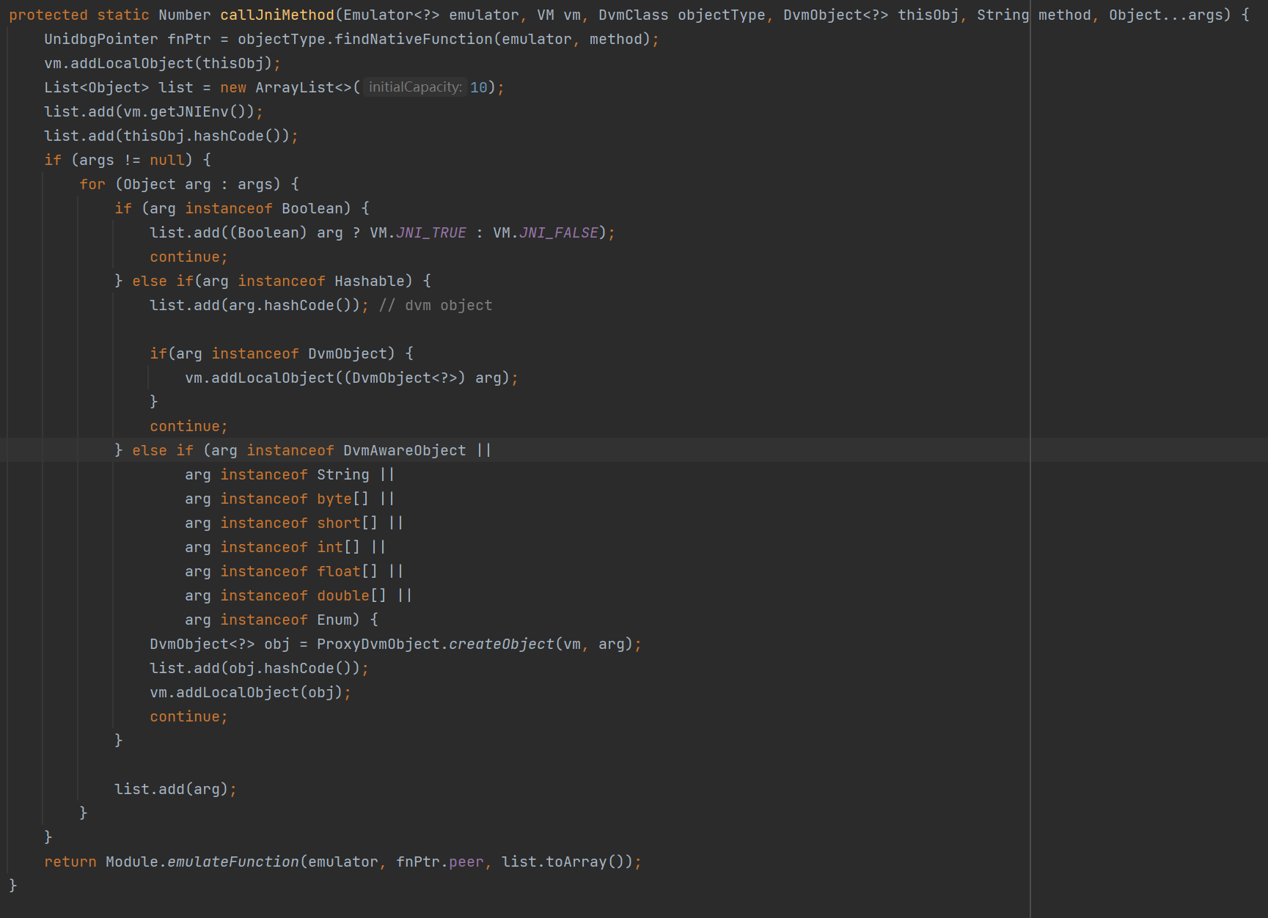Place cursor on the Hashable type name

pyautogui.click(x=369, y=281)
